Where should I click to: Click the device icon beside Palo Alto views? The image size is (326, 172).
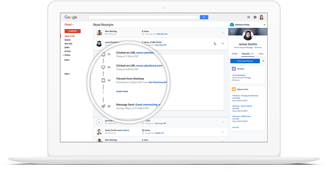[143, 34]
